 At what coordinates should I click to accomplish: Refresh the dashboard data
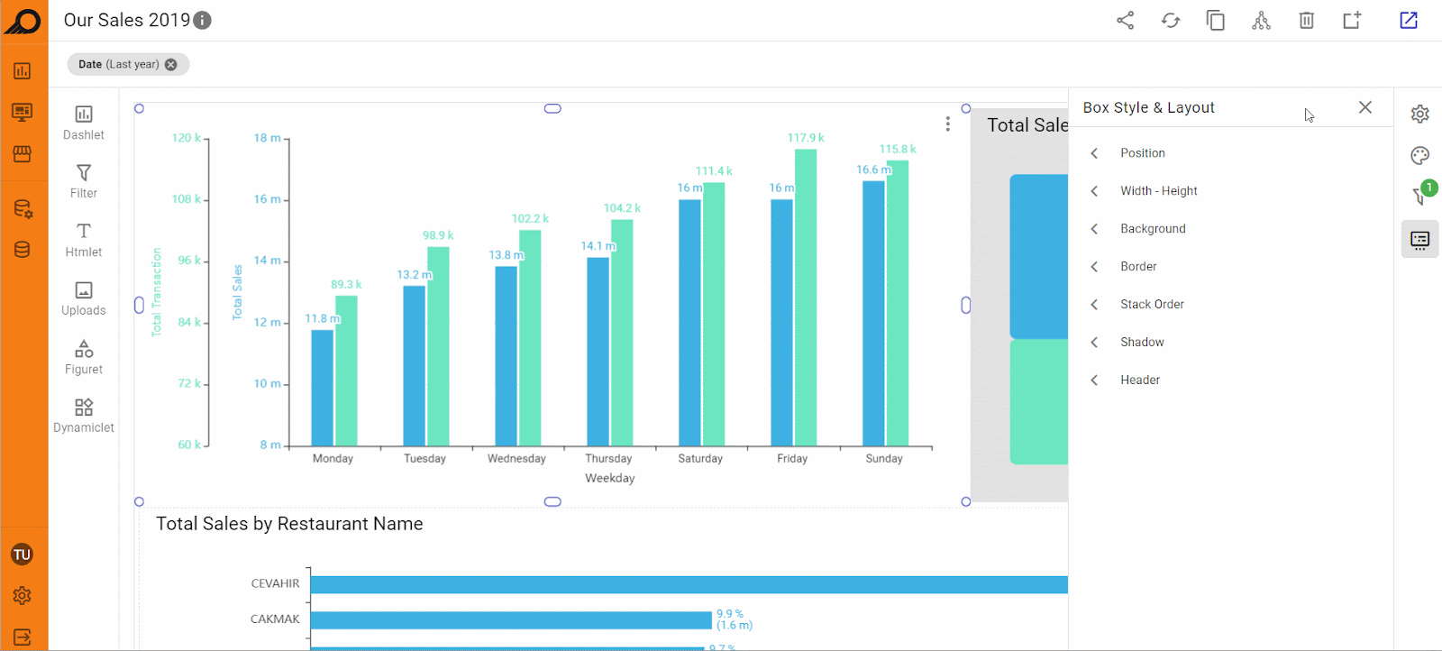[1171, 20]
